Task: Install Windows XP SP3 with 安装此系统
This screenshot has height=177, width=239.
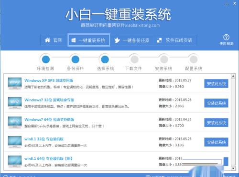Action: tap(216, 84)
